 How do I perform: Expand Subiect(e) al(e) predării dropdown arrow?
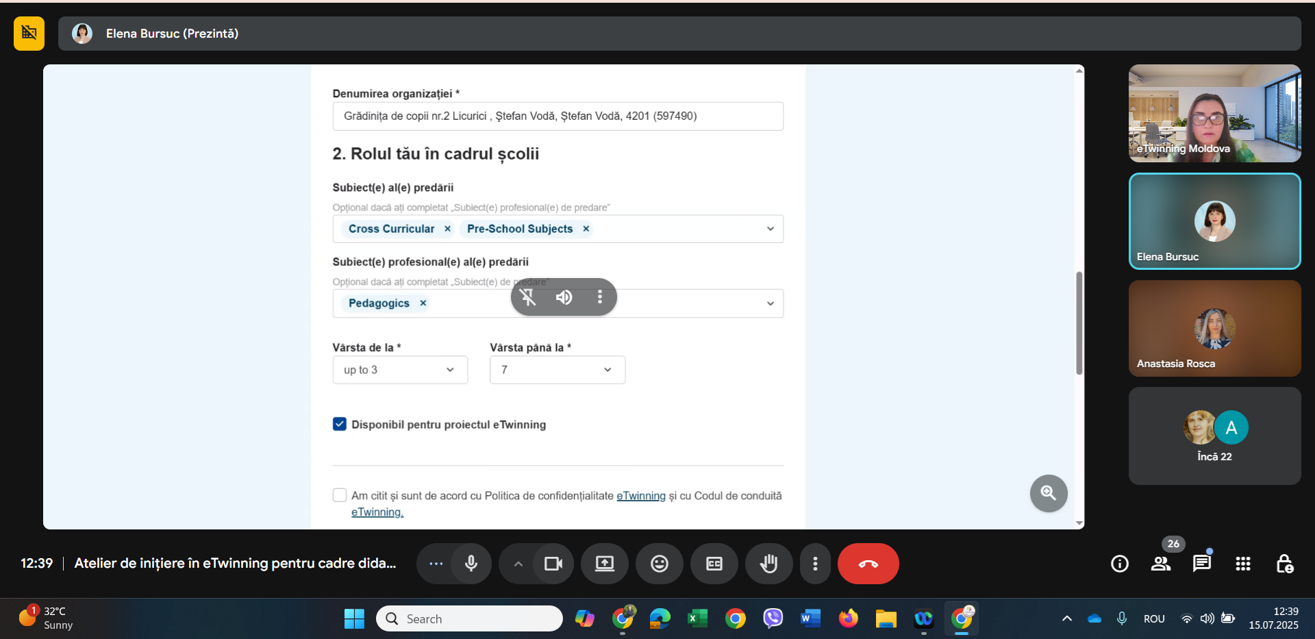coord(771,229)
